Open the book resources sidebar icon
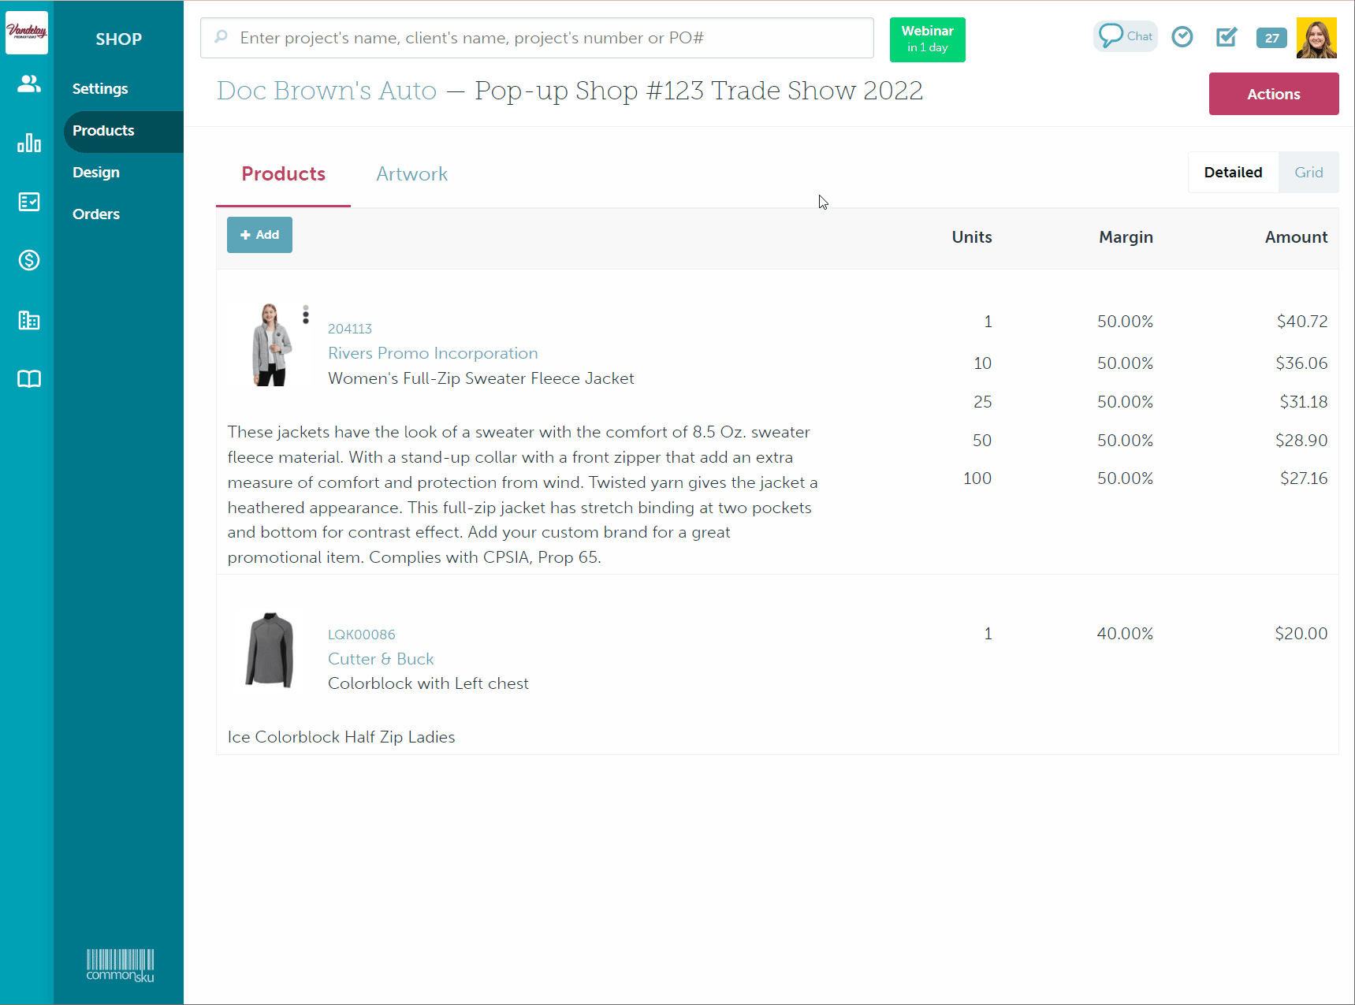The height and width of the screenshot is (1005, 1355). pos(28,379)
